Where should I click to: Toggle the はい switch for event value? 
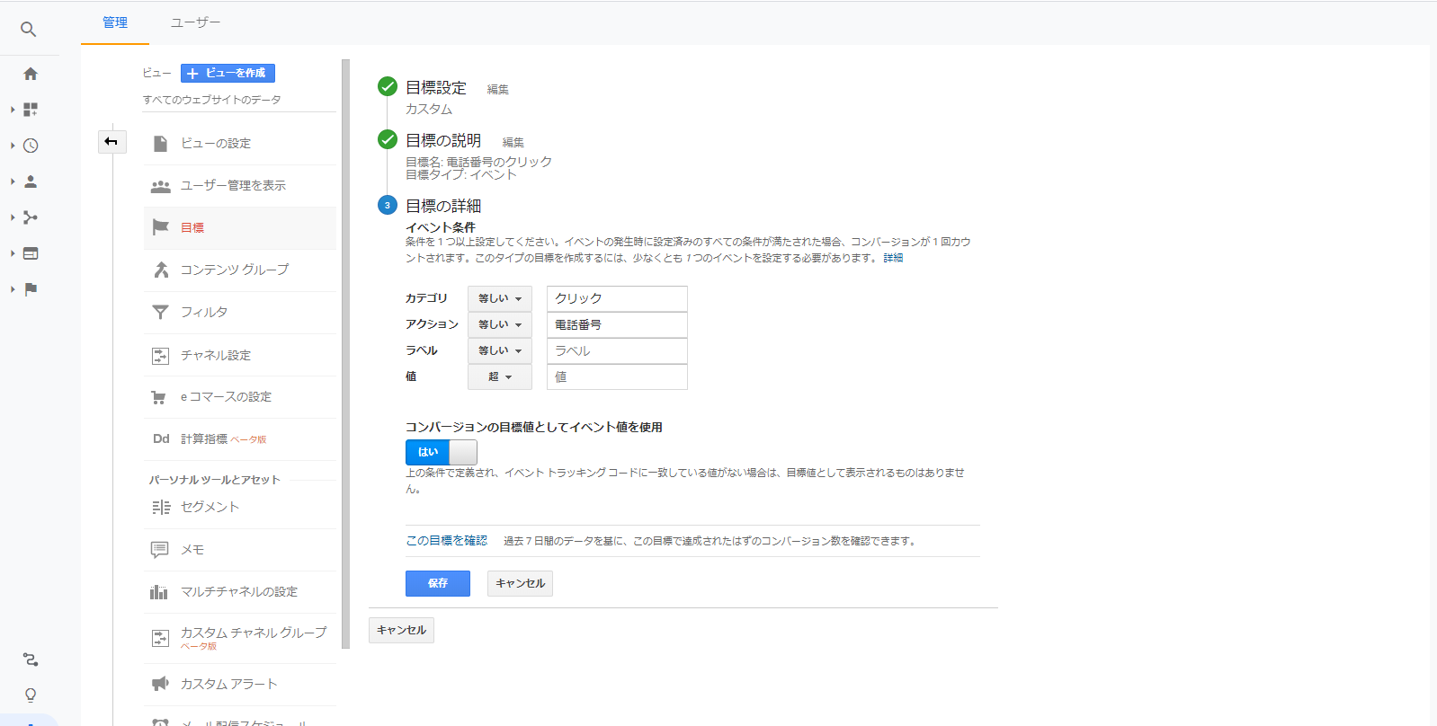click(441, 452)
